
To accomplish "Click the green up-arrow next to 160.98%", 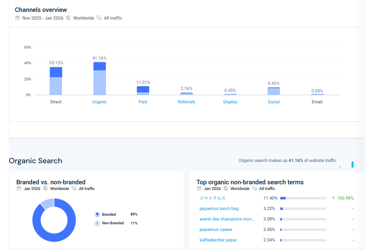I will (x=333, y=198).
